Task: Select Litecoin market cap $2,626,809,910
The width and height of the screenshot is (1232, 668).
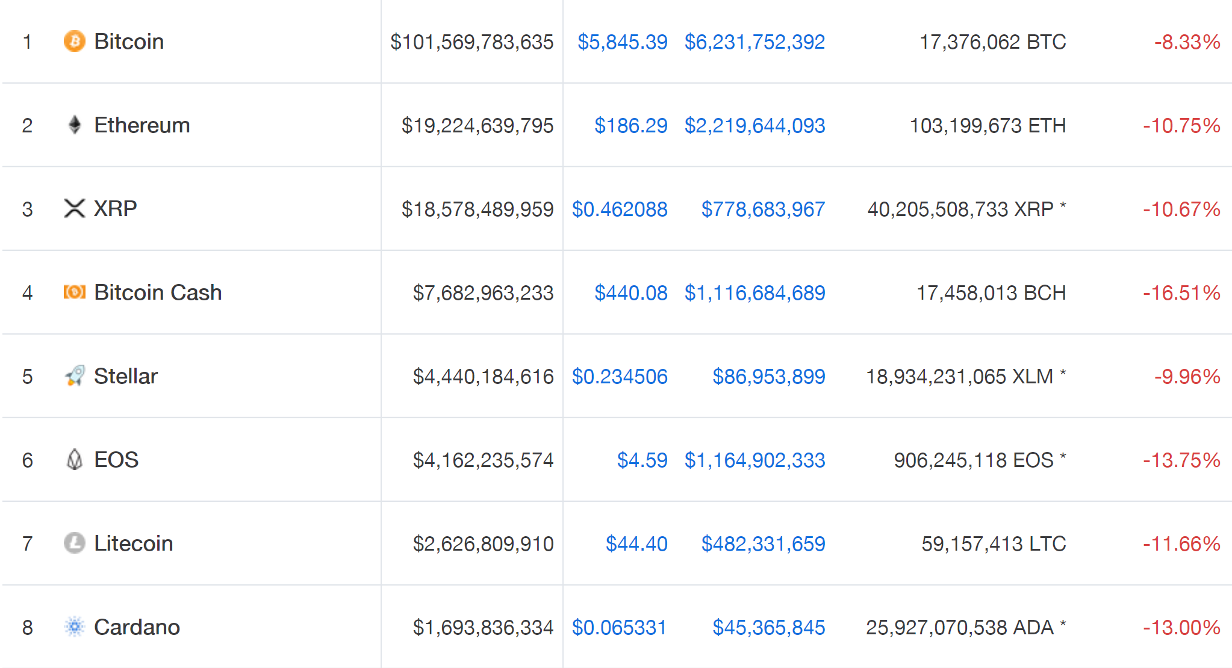Action: click(x=484, y=543)
